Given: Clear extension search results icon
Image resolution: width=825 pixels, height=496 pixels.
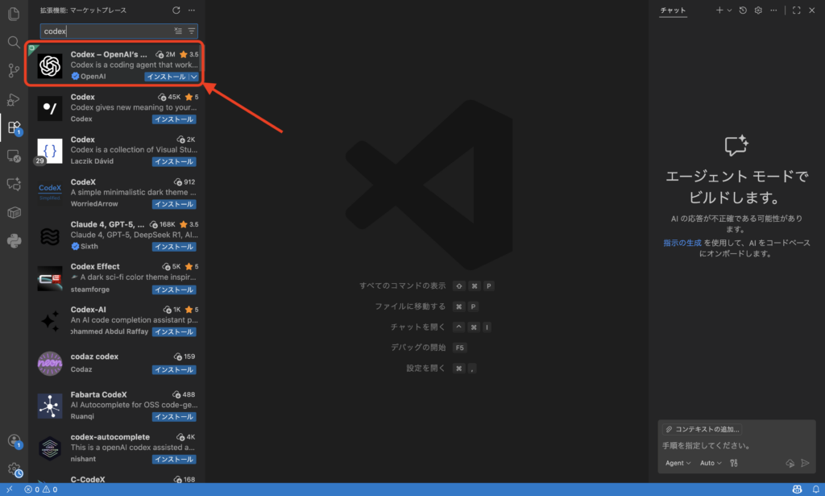Looking at the screenshot, I should (178, 31).
